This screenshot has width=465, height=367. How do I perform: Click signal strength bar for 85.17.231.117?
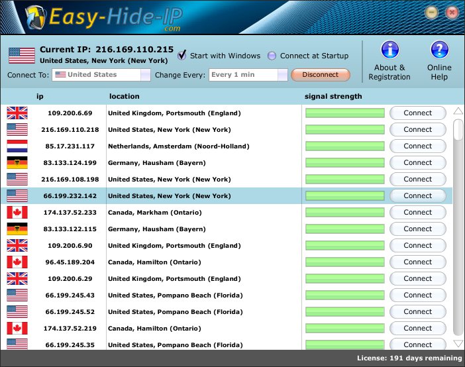[x=345, y=146]
